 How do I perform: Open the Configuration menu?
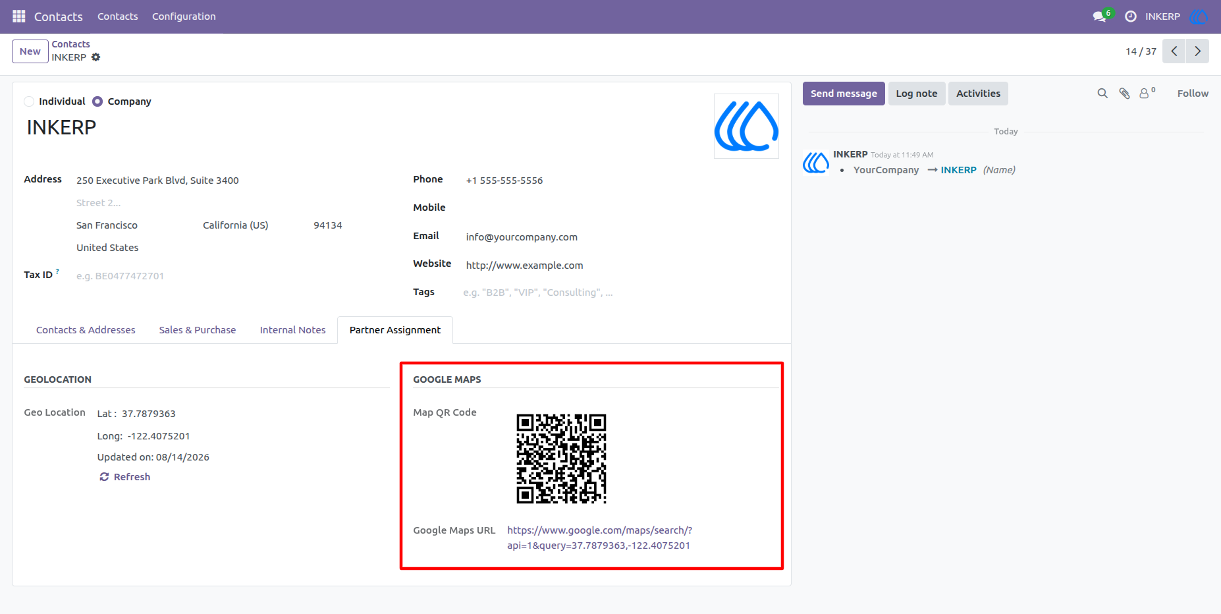point(184,16)
